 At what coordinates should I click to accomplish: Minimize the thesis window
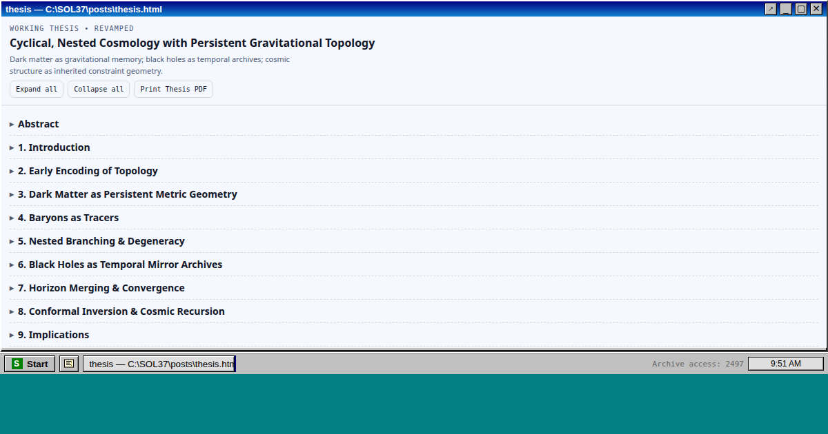coord(786,9)
